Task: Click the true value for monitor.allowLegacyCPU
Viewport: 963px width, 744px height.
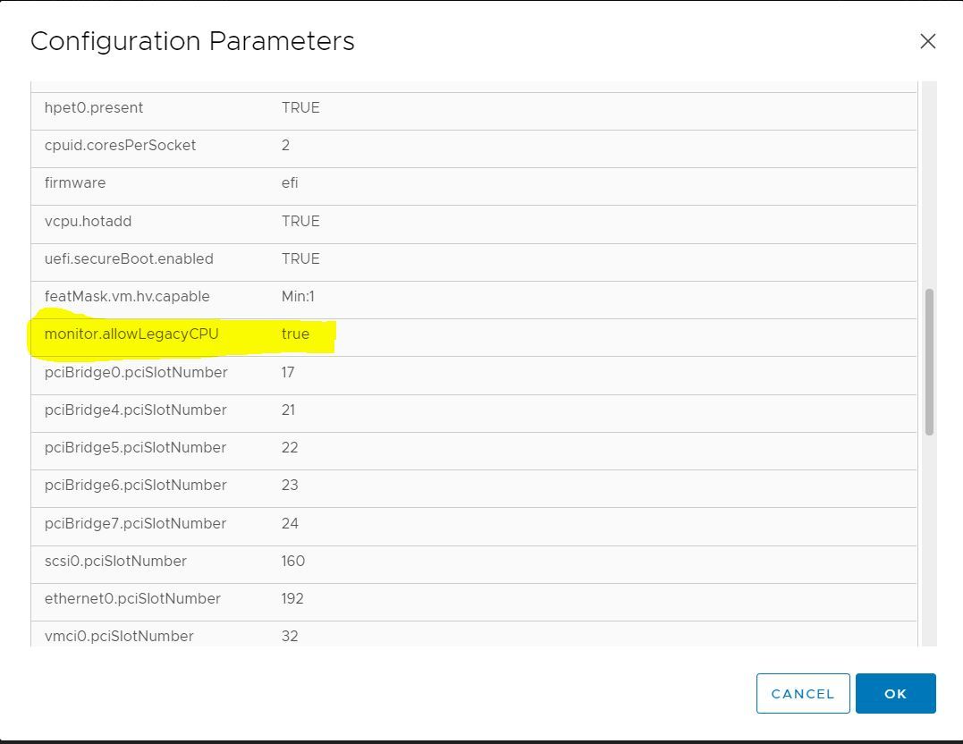Action: [x=295, y=334]
